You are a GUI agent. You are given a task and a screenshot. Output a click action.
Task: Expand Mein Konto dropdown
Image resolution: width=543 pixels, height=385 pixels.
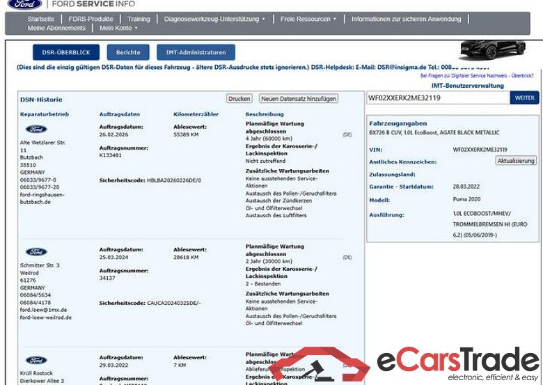point(118,28)
